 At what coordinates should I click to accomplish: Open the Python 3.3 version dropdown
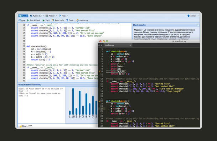point(43,16)
